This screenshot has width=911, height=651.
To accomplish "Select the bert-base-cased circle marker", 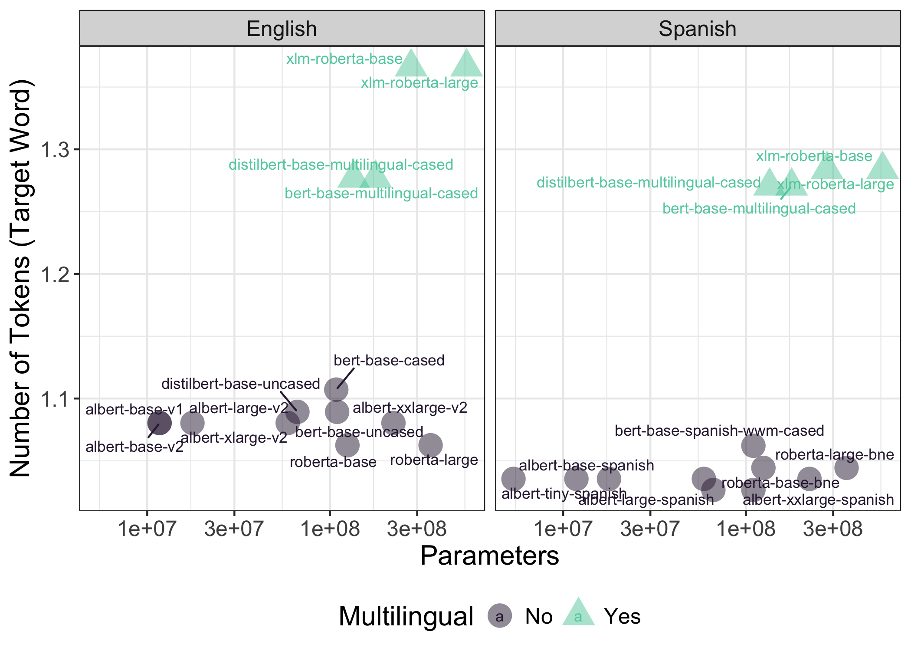I will 336,389.
